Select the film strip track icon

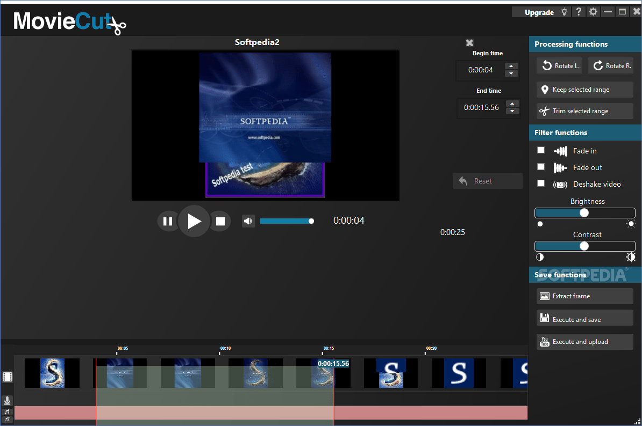[x=7, y=377]
